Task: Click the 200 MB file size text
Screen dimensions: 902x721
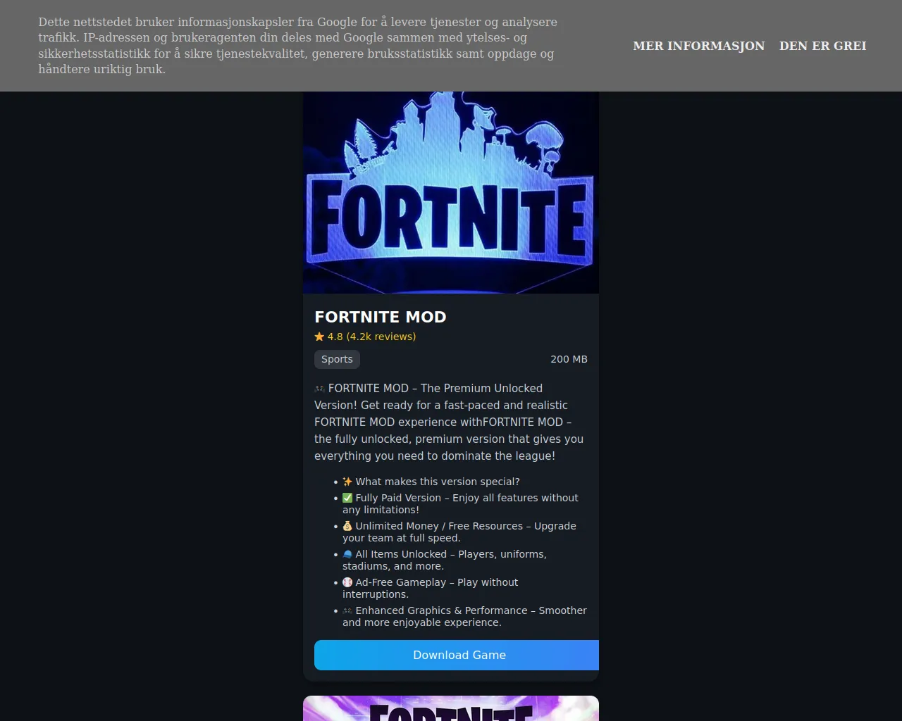Action: [569, 359]
